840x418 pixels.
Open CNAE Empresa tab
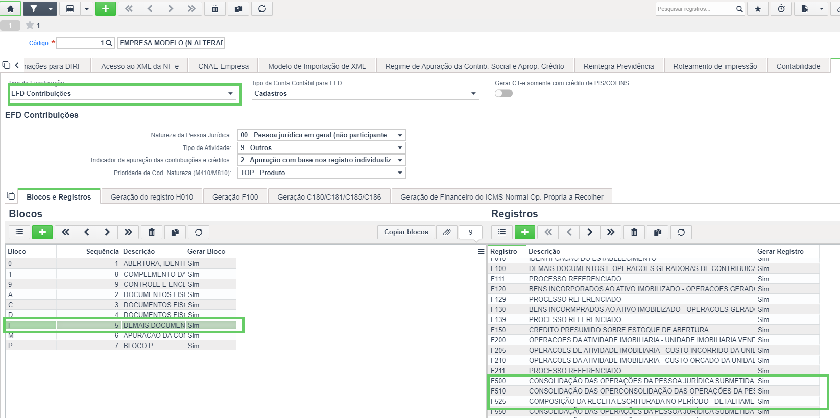[224, 66]
